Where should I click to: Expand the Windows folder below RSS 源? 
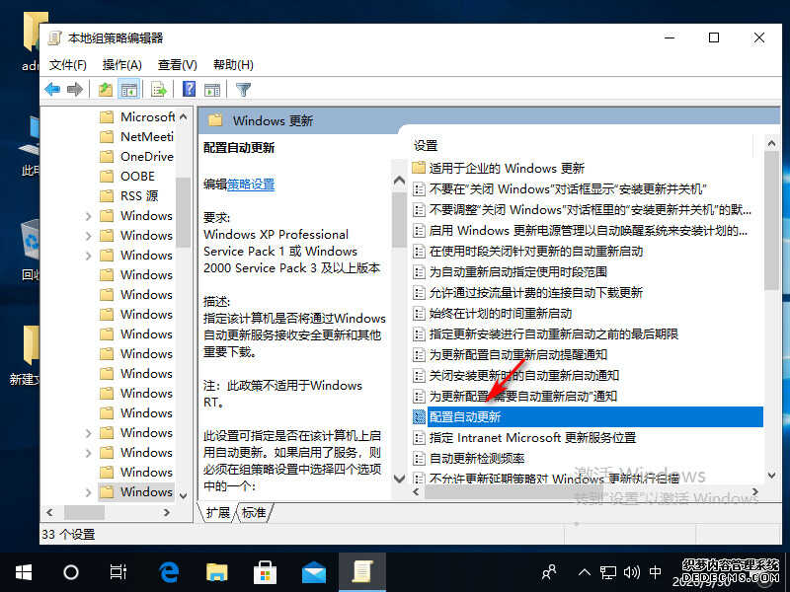click(x=88, y=216)
